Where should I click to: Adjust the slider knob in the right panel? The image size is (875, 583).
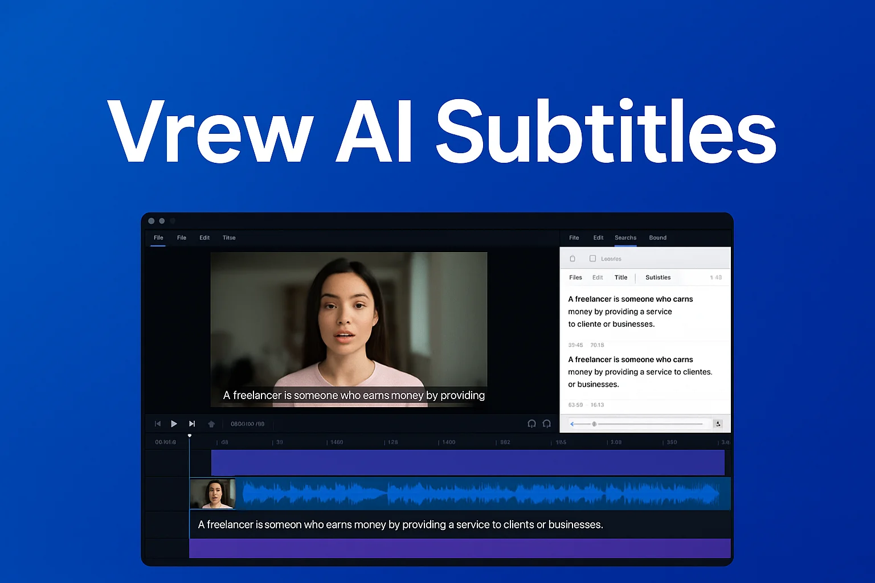click(x=594, y=424)
